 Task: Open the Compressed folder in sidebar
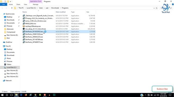point(11,32)
